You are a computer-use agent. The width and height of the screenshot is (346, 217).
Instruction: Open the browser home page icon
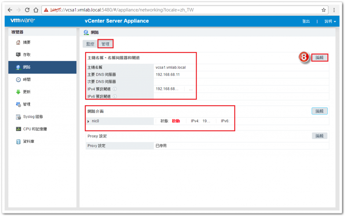tap(36, 10)
